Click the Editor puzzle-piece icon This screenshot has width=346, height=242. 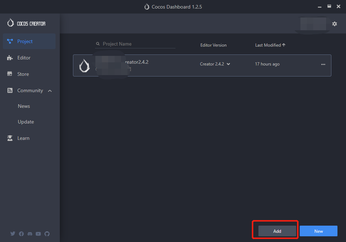10,58
